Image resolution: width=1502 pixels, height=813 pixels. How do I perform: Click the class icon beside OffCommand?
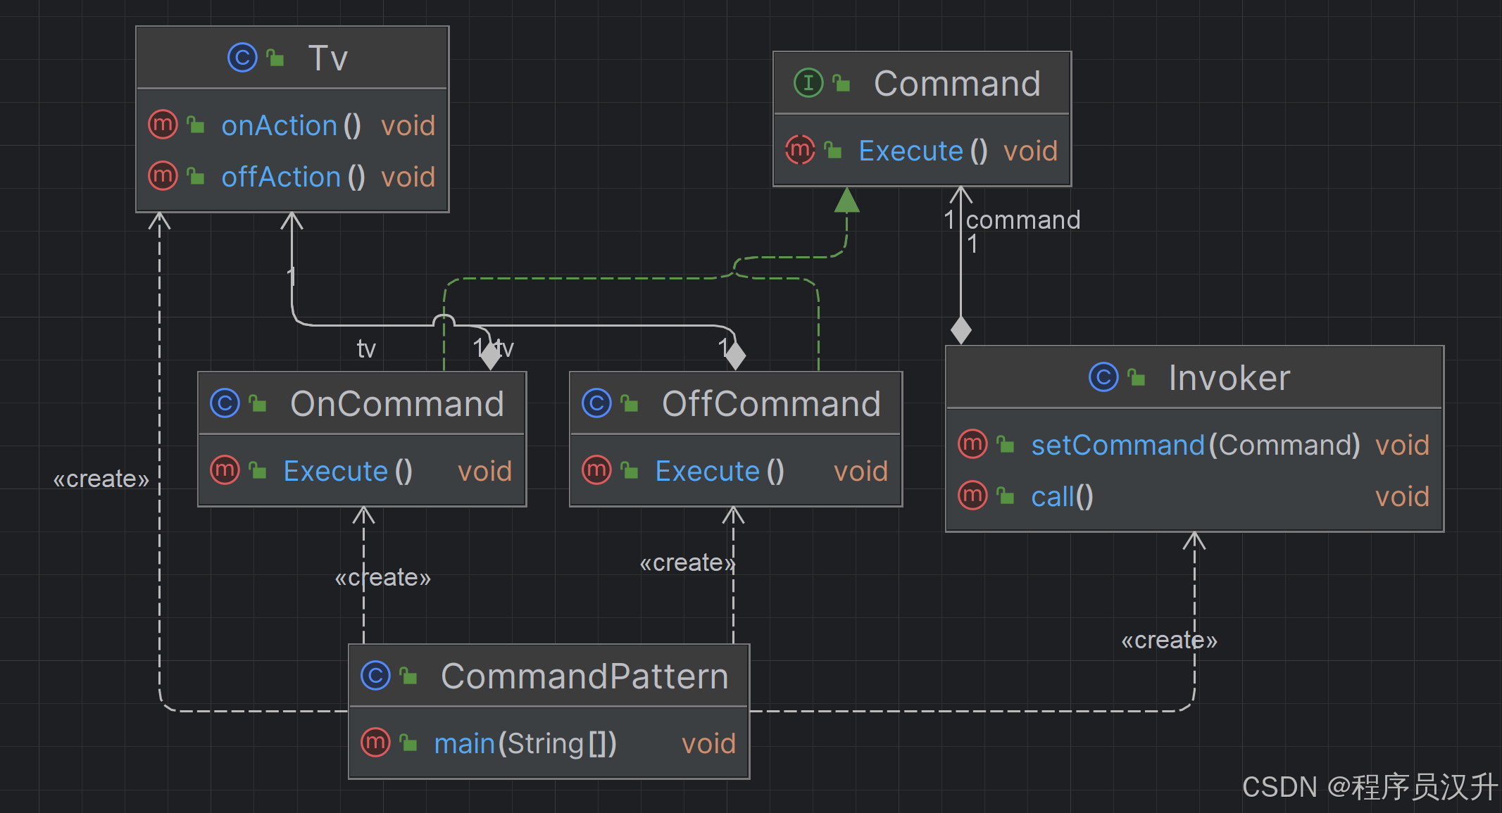click(x=596, y=403)
